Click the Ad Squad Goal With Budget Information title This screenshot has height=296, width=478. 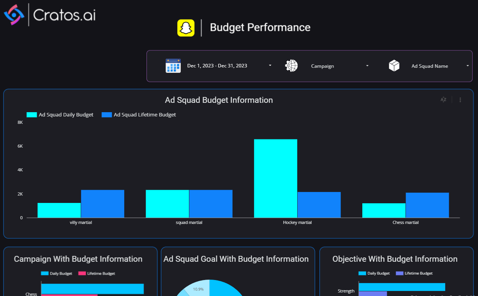[236, 259]
